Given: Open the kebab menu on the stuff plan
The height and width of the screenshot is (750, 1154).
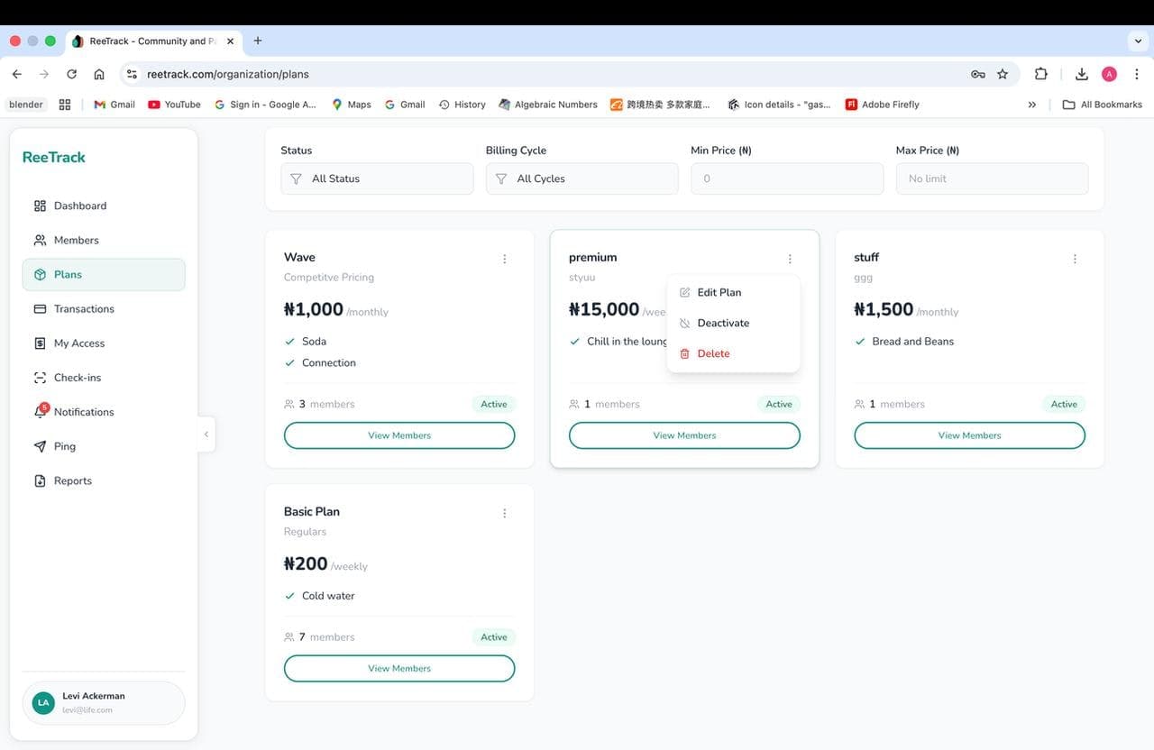Looking at the screenshot, I should point(1075,259).
